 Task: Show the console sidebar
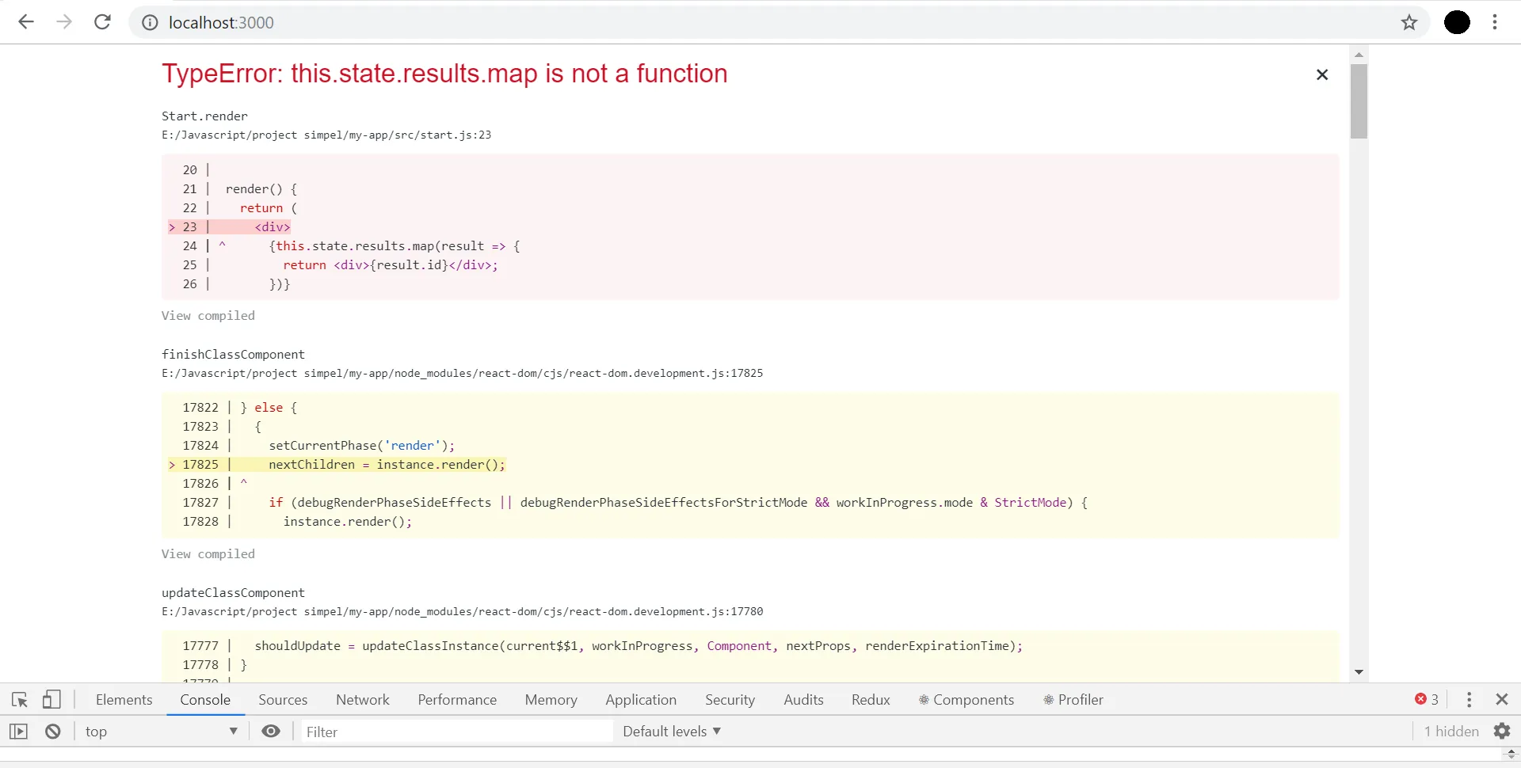pos(18,732)
